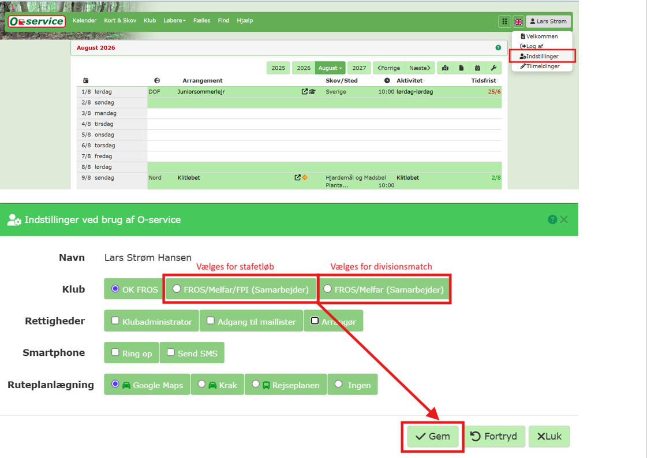Open the Klitløbet event name in the Arrangement column
Viewport: 647px width, 458px height.
189,177
